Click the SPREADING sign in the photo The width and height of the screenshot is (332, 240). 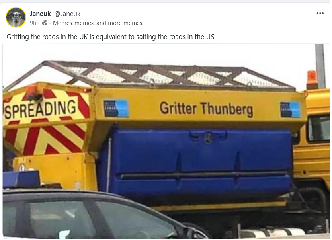point(40,109)
